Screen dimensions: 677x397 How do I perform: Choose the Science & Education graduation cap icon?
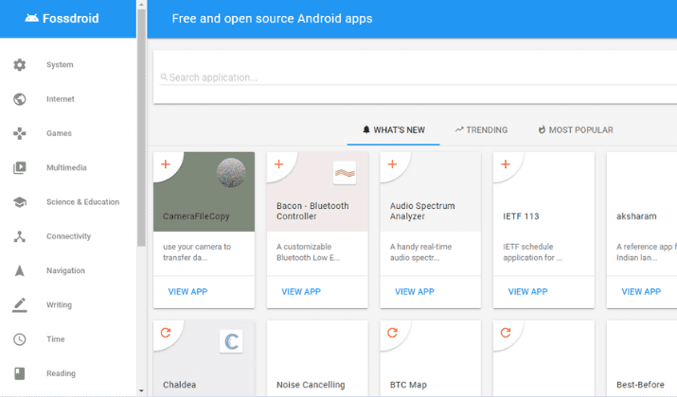(20, 202)
